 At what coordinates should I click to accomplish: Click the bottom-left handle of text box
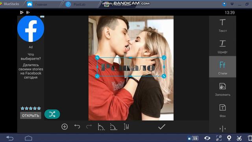pyautogui.click(x=97, y=76)
